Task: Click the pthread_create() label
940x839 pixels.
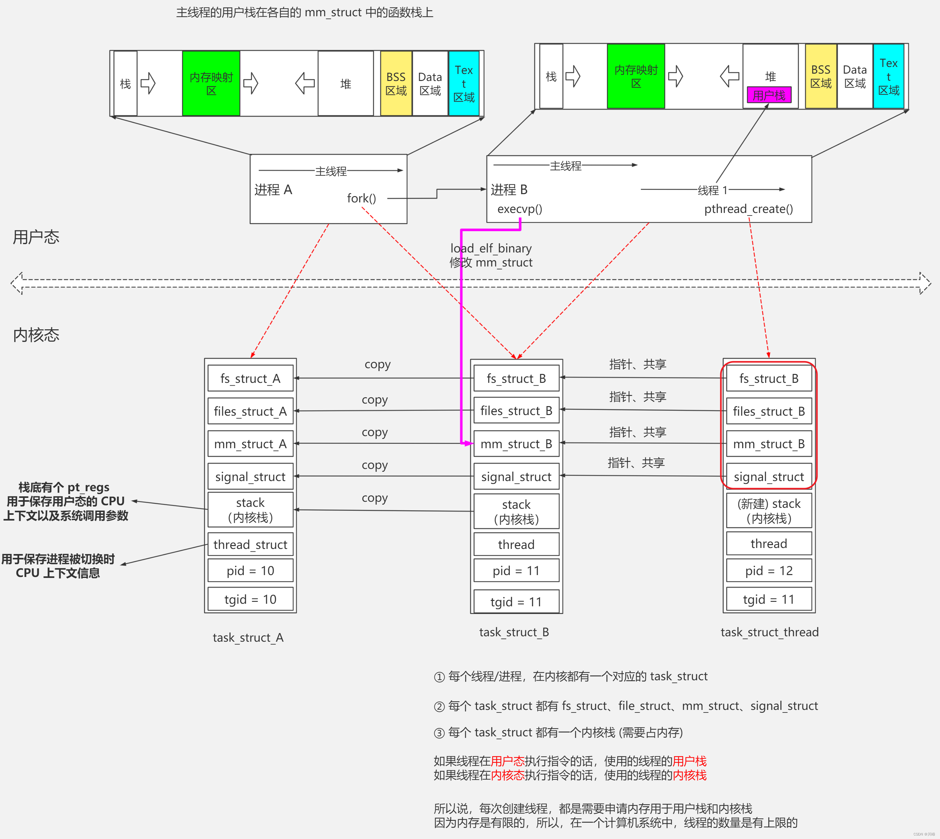Action: click(x=749, y=209)
